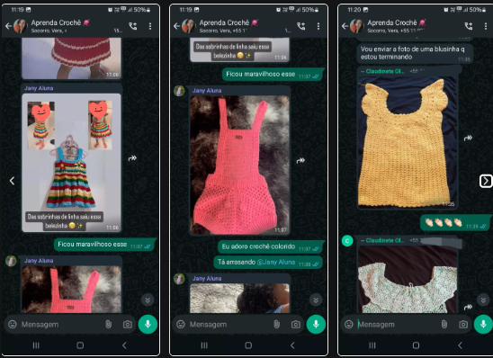The height and width of the screenshot is (358, 493).
Task: Select 'Eu adoro crochê colorido' message
Action: click(x=271, y=247)
